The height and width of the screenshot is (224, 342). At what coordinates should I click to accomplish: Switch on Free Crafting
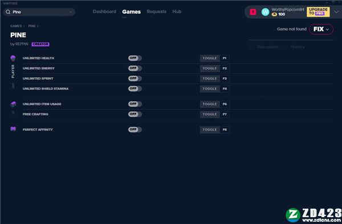135,114
